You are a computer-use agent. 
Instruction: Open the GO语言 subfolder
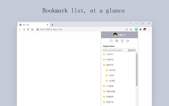(x=112, y=81)
